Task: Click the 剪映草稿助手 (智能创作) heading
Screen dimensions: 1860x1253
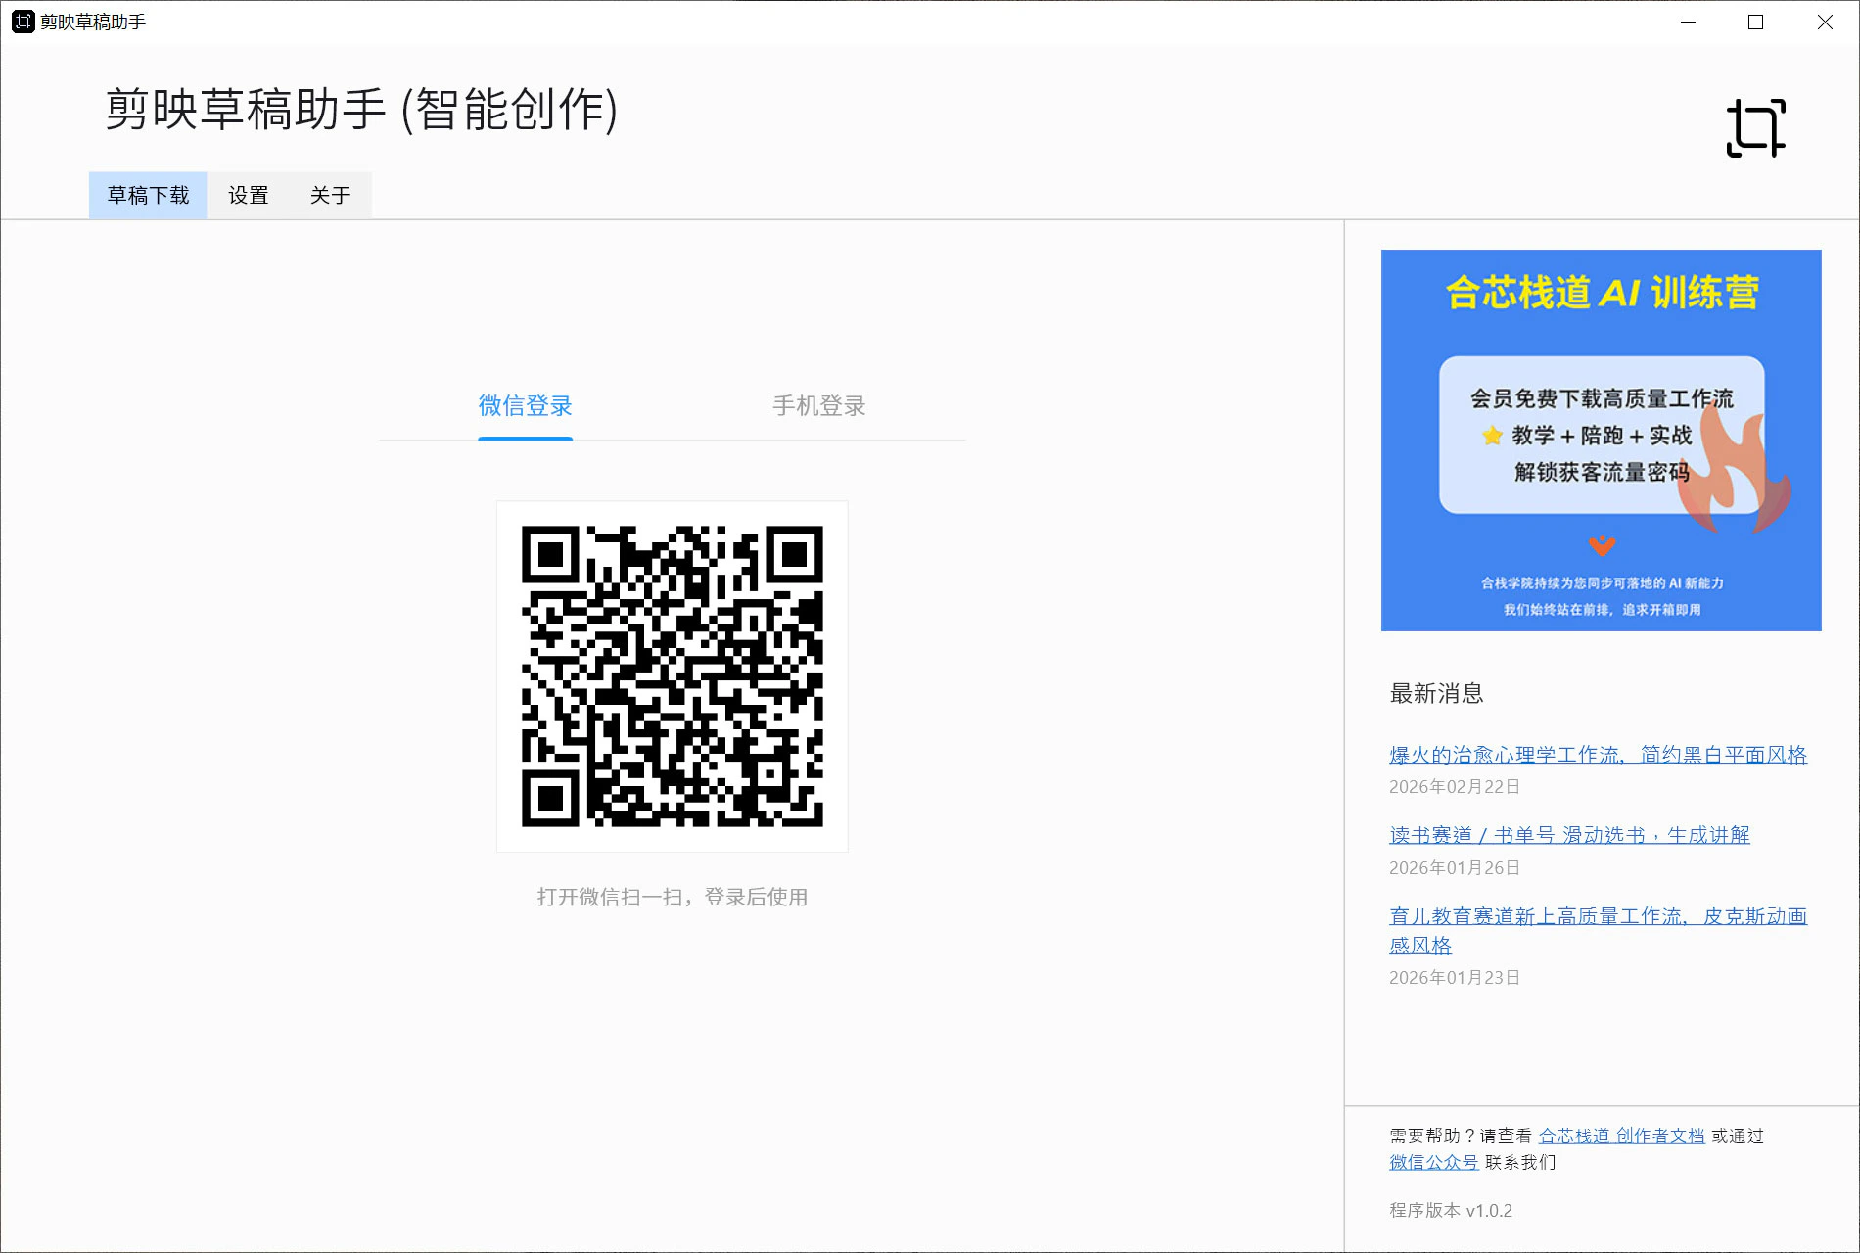Action: tap(362, 109)
